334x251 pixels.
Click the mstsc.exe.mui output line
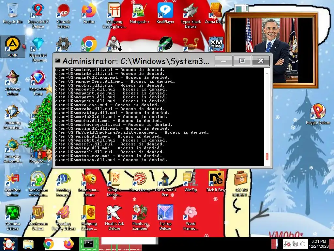(110, 156)
